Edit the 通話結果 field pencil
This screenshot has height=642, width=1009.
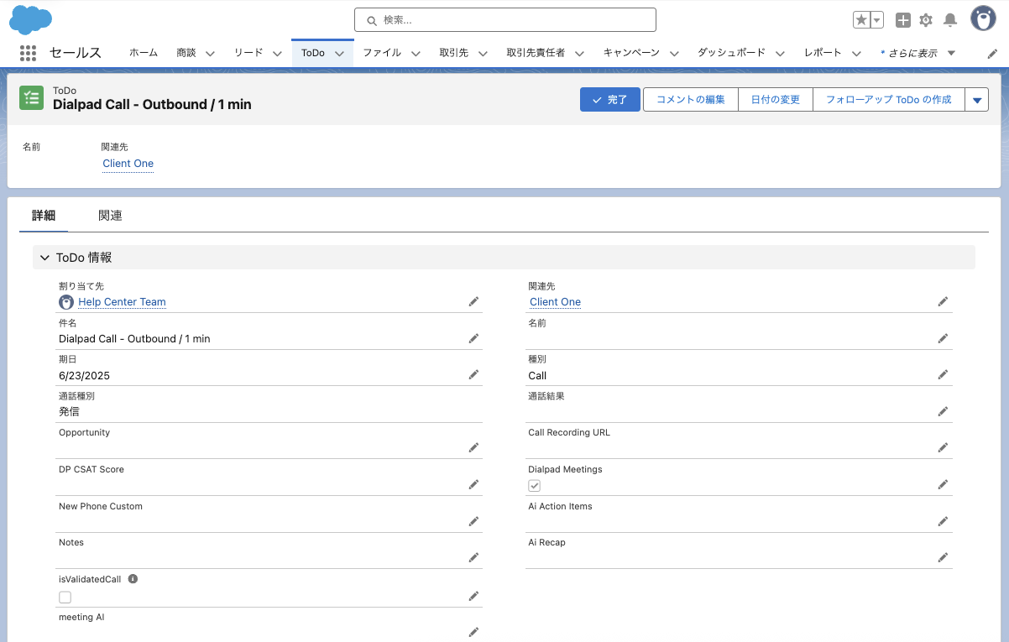click(943, 411)
